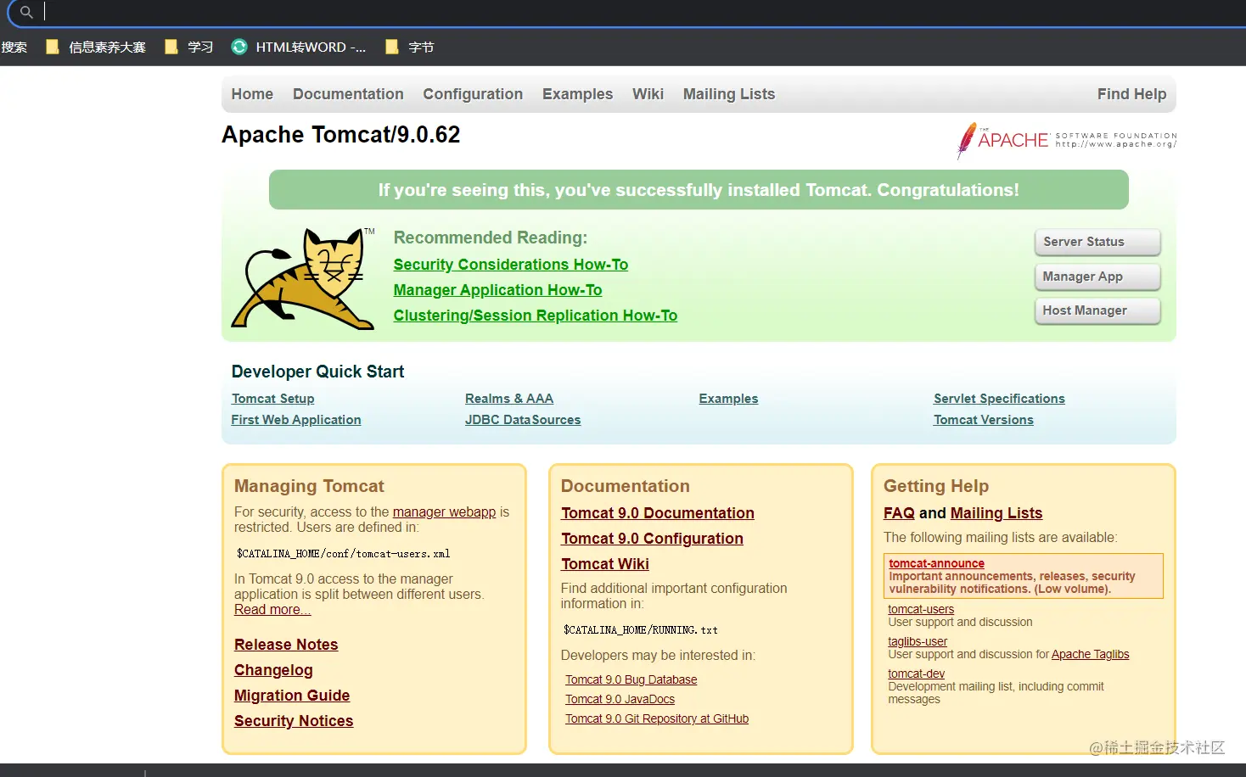Open Clustering/Session Replication How-To link
This screenshot has height=777, width=1246.
click(x=536, y=316)
